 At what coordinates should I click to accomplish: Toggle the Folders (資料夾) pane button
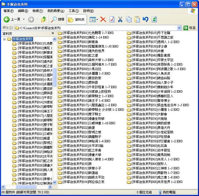click(x=76, y=20)
